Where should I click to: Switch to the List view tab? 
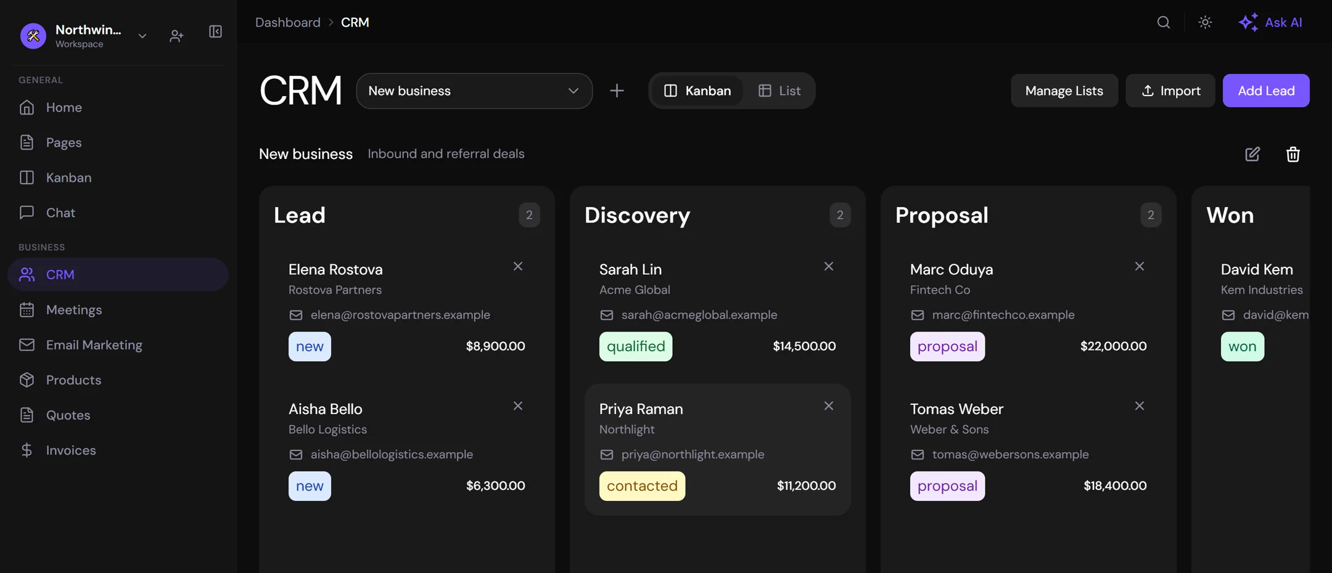point(779,91)
